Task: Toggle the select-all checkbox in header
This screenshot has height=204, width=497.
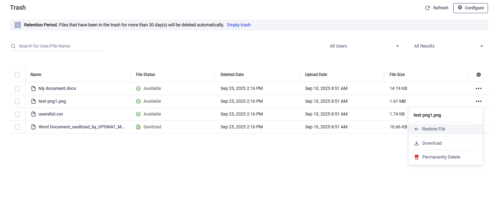Action: pos(17,75)
